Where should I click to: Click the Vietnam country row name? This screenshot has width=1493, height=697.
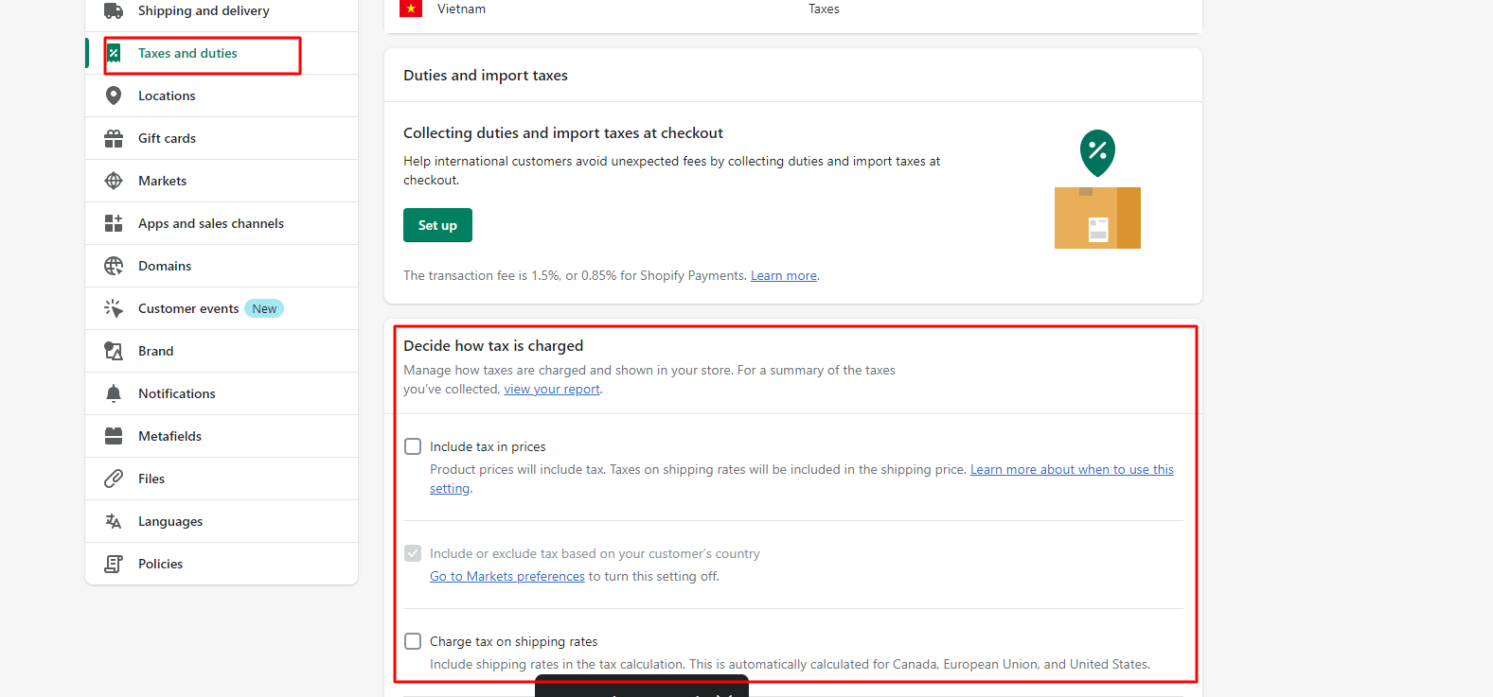point(461,9)
